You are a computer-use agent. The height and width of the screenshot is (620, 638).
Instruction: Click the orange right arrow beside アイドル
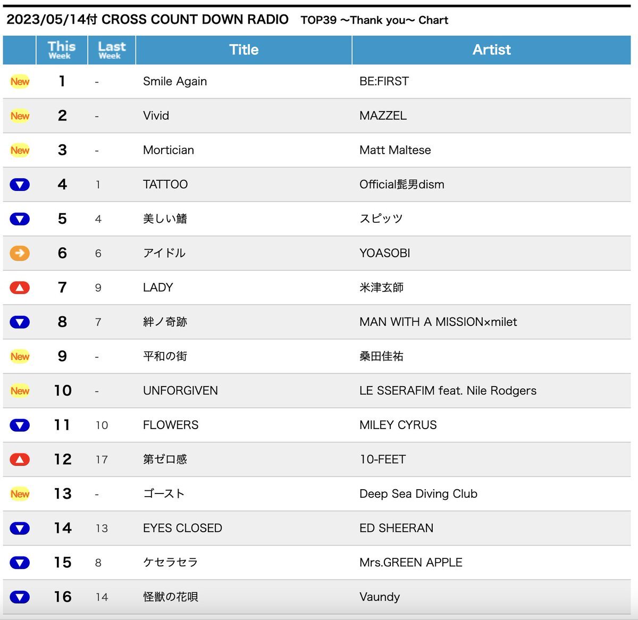pos(20,253)
